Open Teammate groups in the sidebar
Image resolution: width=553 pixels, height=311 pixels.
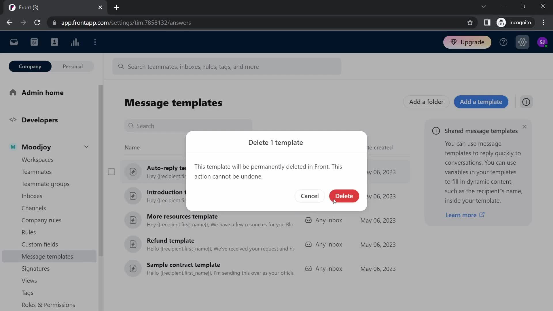tap(46, 184)
